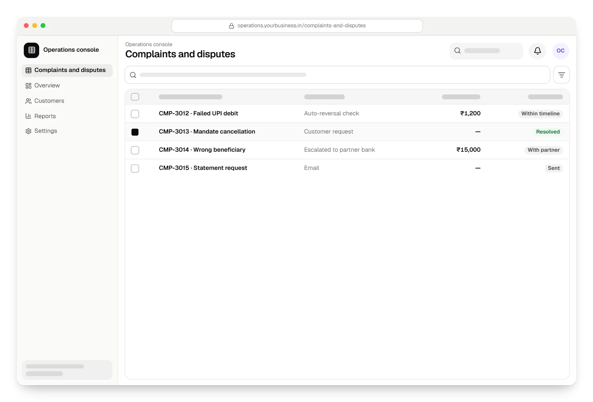Open the Reports section
Screen dimensions: 593x402
point(67,116)
